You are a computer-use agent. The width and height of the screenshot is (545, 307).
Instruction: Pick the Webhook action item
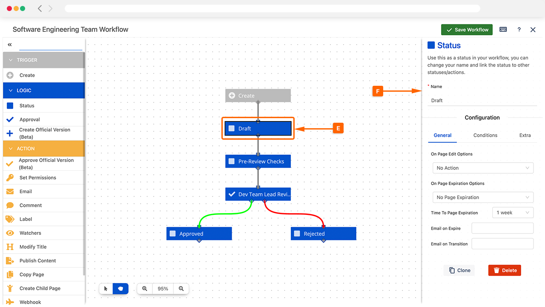[30, 302]
